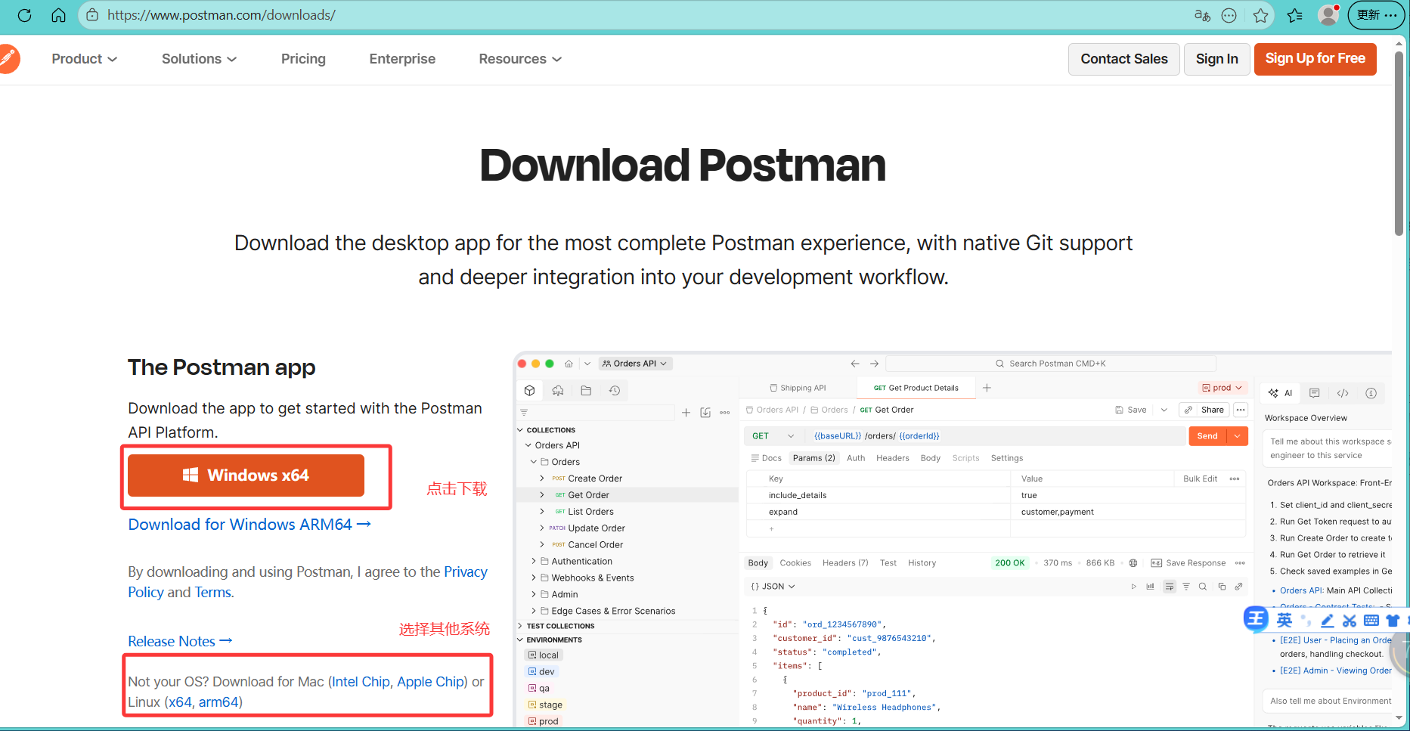Viewport: 1410px width, 731px height.
Task: Select Get Product Details tab in preview
Action: 916,388
